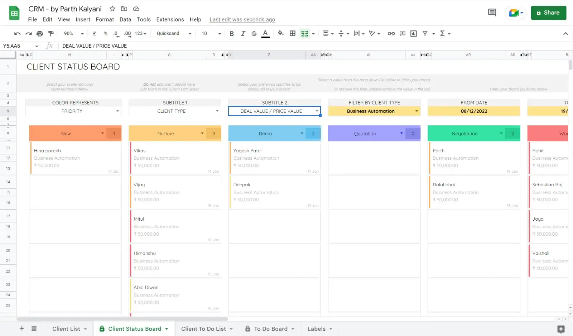The height and width of the screenshot is (336, 573).
Task: Go to Sheets home icon
Action: pyautogui.click(x=14, y=13)
